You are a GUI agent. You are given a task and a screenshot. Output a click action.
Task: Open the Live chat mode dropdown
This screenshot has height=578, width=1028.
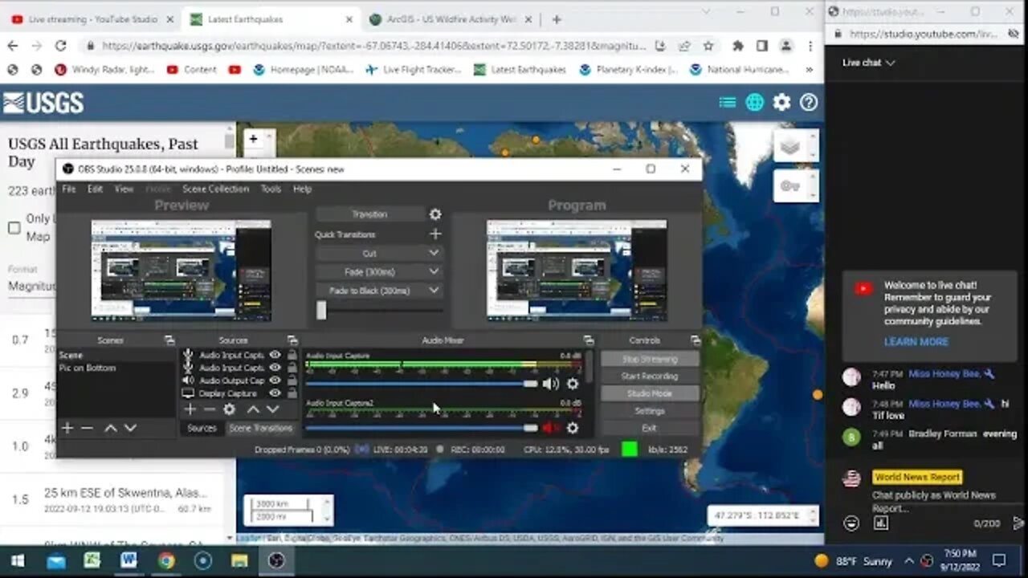(869, 63)
